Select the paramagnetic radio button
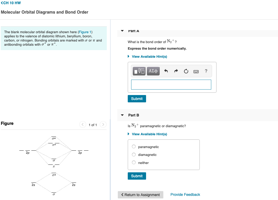The image size is (278, 200). (134, 146)
